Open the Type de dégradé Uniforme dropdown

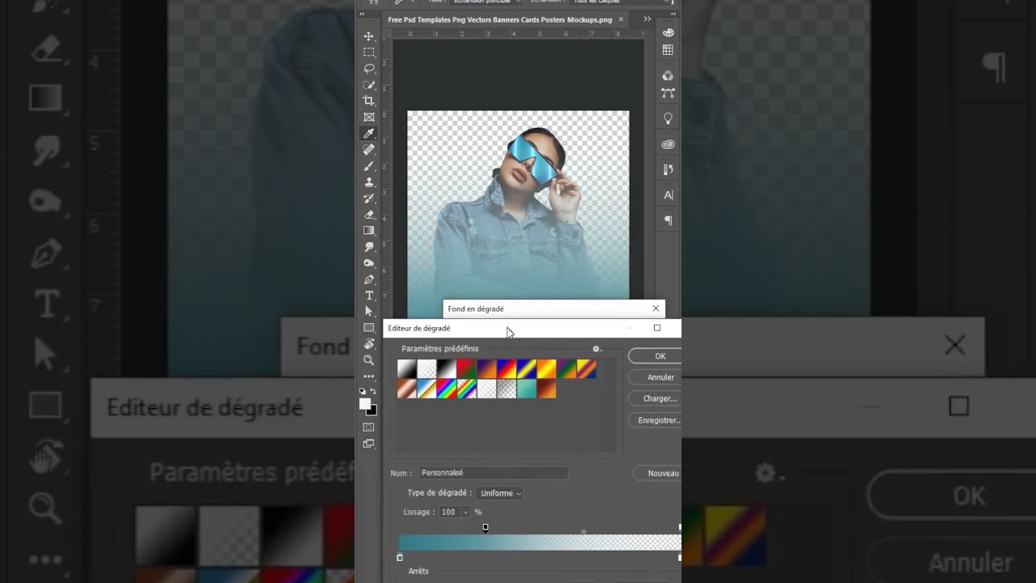pyautogui.click(x=499, y=493)
